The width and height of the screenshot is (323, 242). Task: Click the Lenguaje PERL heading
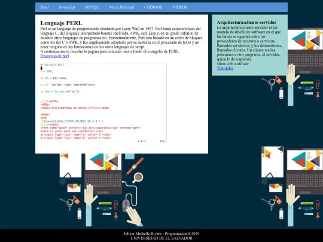click(61, 23)
